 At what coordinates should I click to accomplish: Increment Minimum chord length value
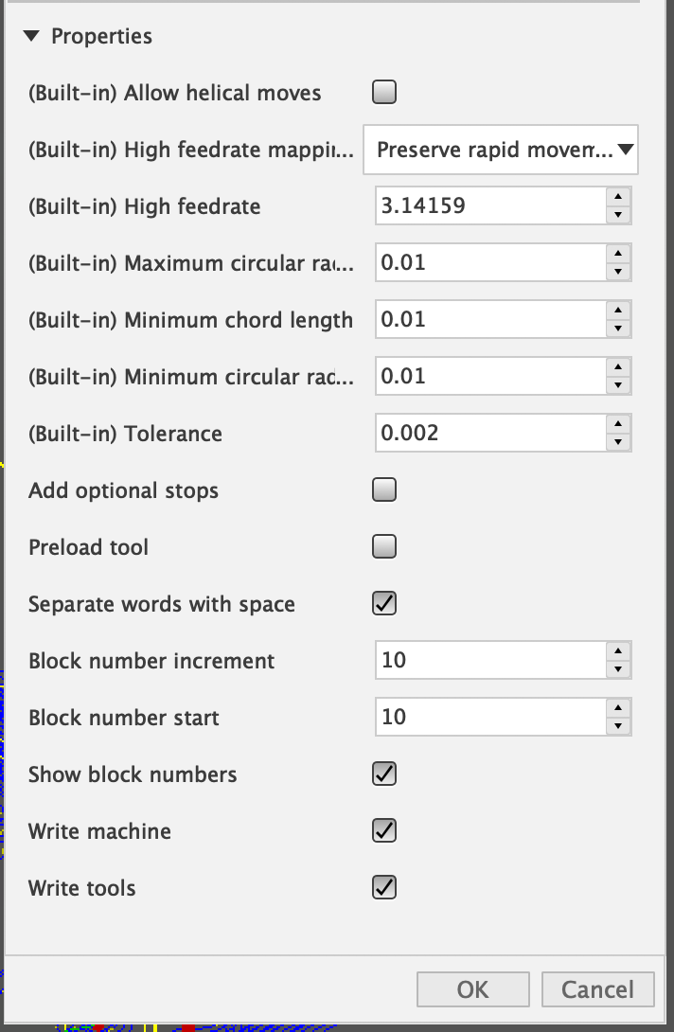coord(618,311)
